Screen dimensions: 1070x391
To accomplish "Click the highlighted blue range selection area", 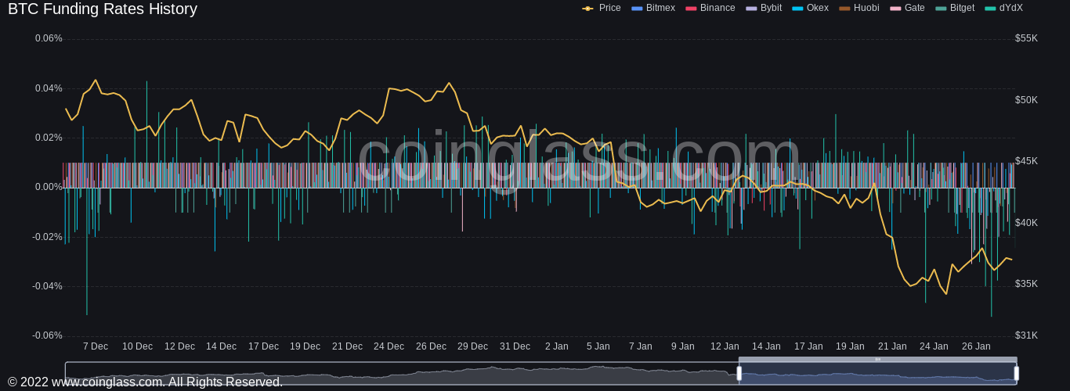I will 877,375.
